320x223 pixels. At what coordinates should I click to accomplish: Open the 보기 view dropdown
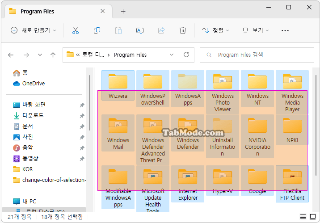click(x=256, y=30)
